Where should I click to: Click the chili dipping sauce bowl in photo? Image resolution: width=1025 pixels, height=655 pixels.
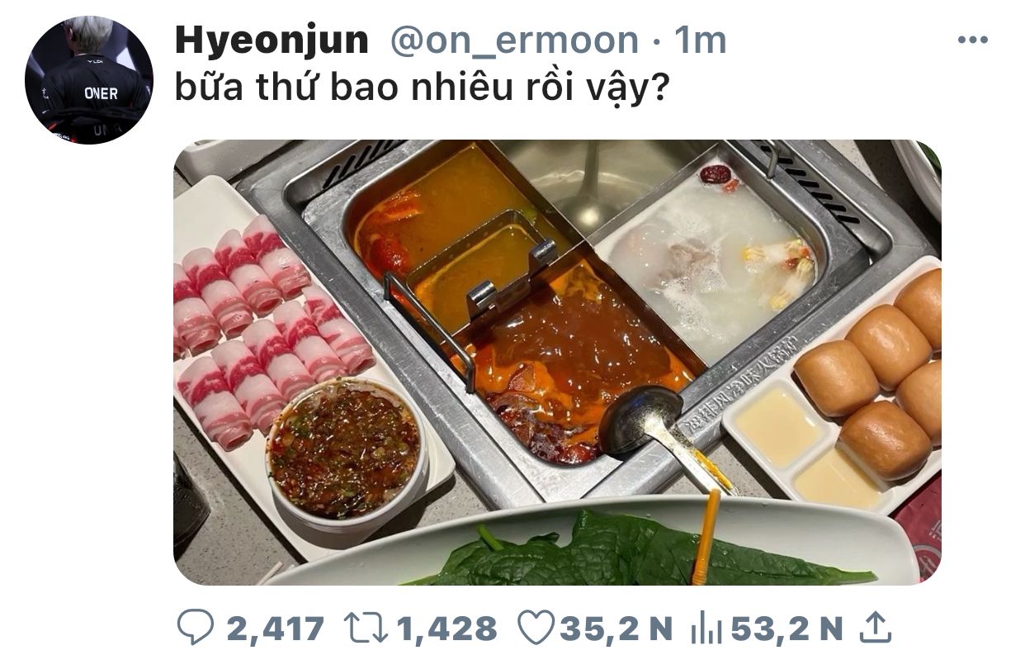pyautogui.click(x=347, y=451)
